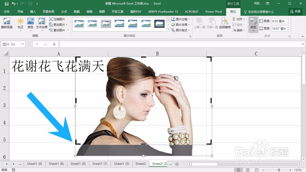Open the Align (对齐) menu
The image size is (306, 172).
pyautogui.click(x=238, y=19)
